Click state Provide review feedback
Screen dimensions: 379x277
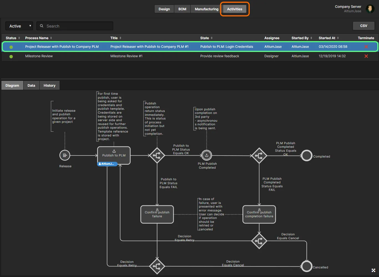click(219, 56)
